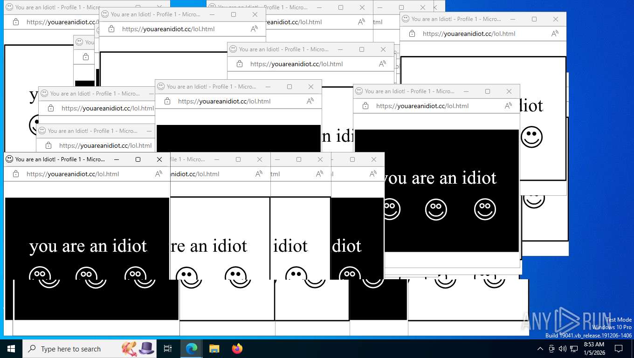Open Task View from the taskbar
Viewport: 634px width, 358px height.
coord(168,349)
